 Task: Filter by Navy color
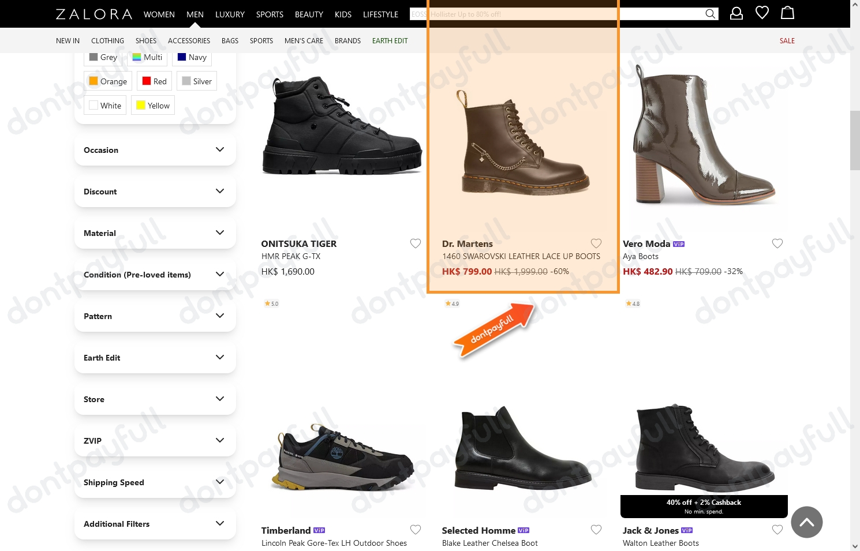[x=192, y=57]
